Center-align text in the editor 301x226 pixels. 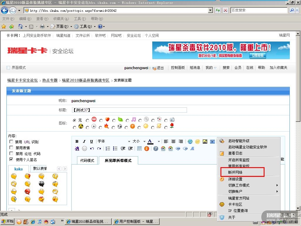(173, 142)
